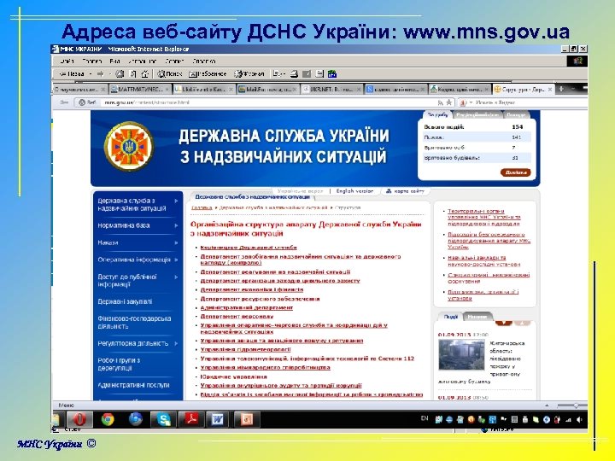The height and width of the screenshot is (461, 615).
Task: Switch to the МАТЕМАТИЧЕС... browser tab
Action: [141, 90]
